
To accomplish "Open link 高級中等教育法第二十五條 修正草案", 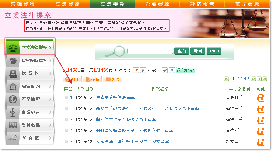I will tap(147, 109).
